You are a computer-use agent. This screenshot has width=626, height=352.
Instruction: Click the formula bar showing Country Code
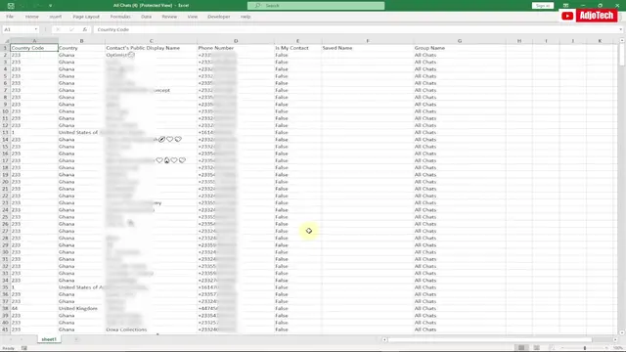tap(355, 29)
